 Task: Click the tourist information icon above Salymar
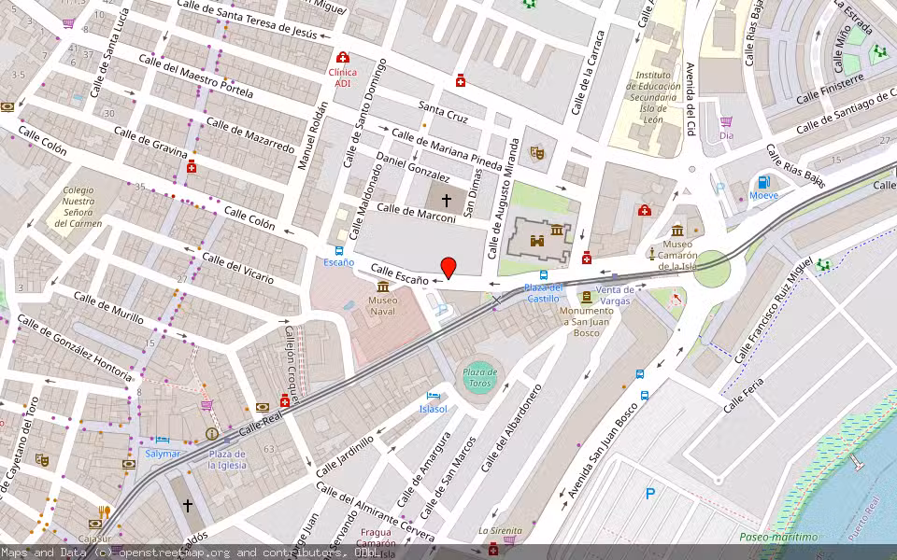point(211,433)
